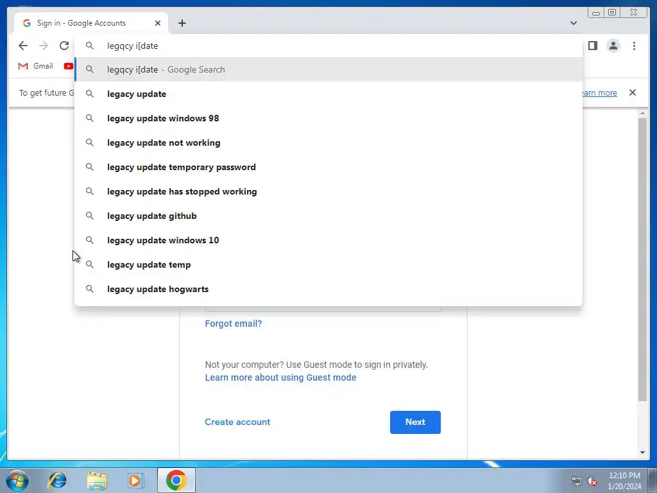
Task: Click magnifier icon beside 'legacy update windows 98'
Action: [90, 118]
